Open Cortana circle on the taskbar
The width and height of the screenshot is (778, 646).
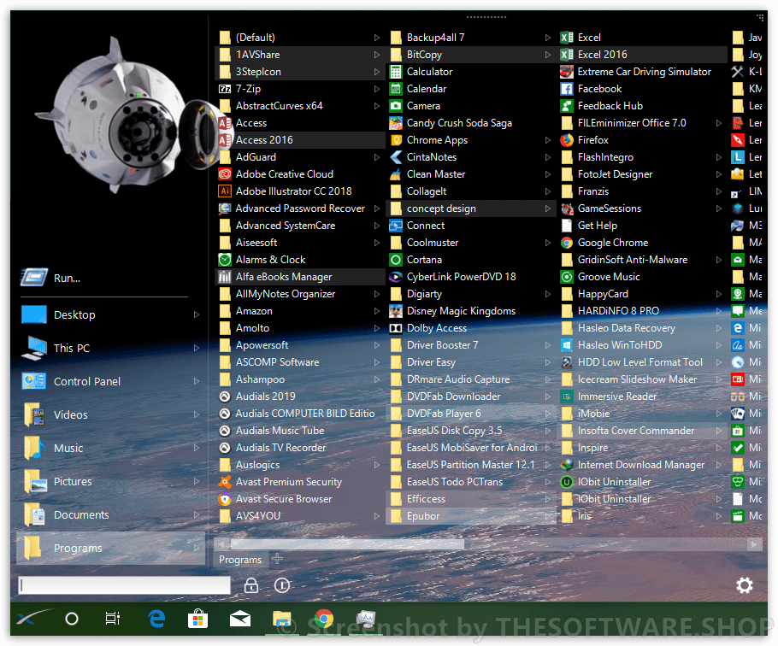click(72, 619)
